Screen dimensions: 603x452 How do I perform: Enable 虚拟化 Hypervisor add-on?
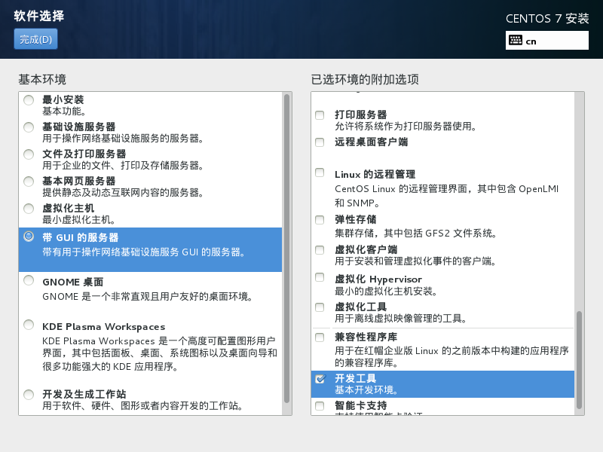(x=320, y=279)
